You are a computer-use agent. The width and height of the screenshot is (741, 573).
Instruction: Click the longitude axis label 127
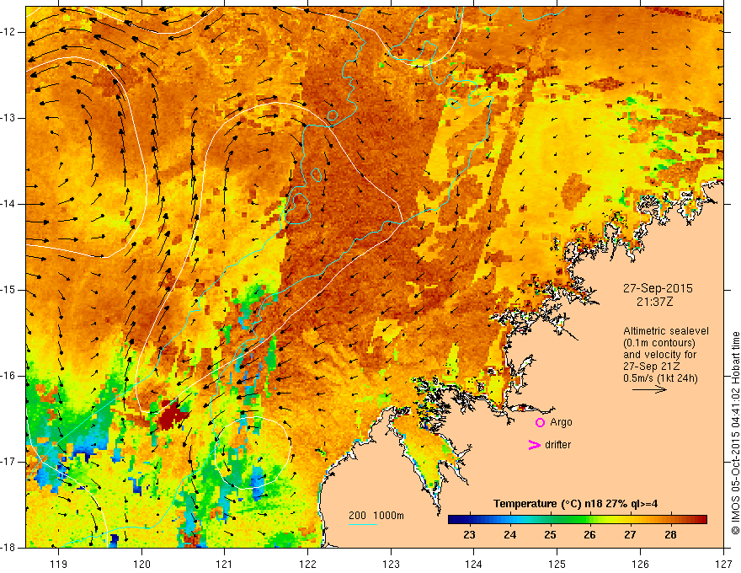tap(723, 564)
